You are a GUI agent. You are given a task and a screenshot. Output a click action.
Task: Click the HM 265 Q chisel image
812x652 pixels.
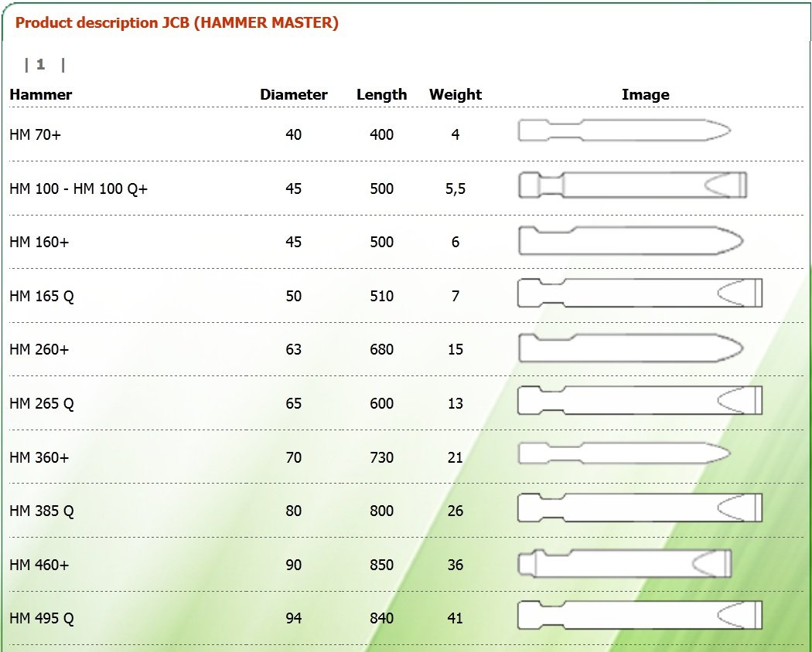(x=640, y=400)
